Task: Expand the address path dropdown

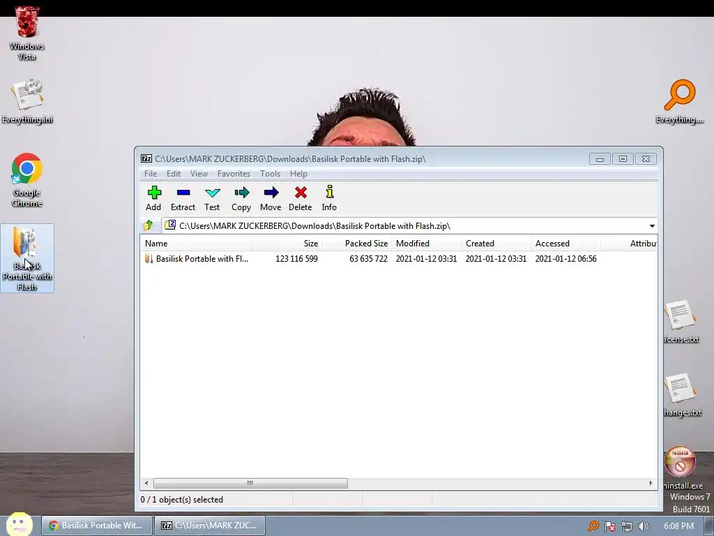Action: 652,226
